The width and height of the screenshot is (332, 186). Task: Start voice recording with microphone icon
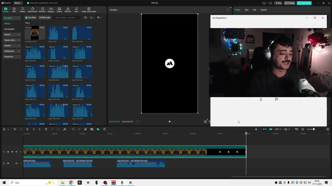(256, 129)
